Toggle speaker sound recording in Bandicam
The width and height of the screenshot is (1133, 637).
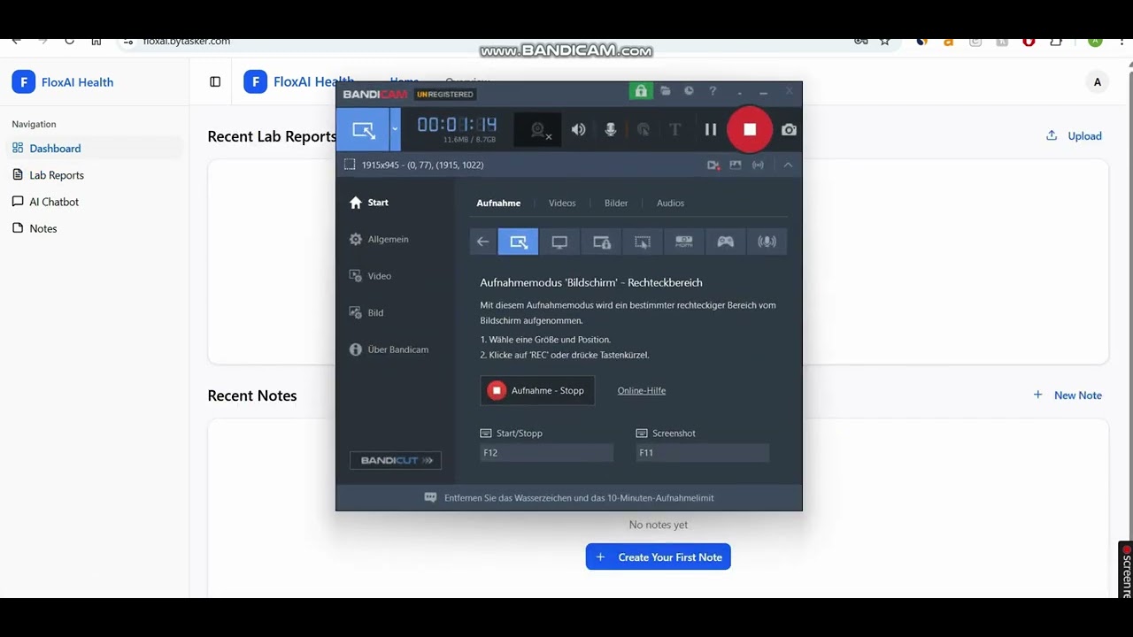click(x=578, y=129)
